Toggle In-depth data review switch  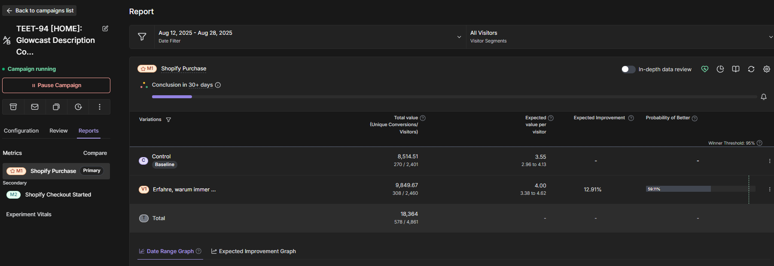[628, 69]
